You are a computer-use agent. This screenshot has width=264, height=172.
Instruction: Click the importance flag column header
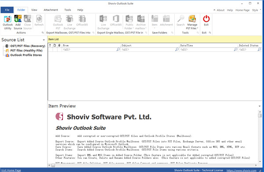click(x=50, y=45)
